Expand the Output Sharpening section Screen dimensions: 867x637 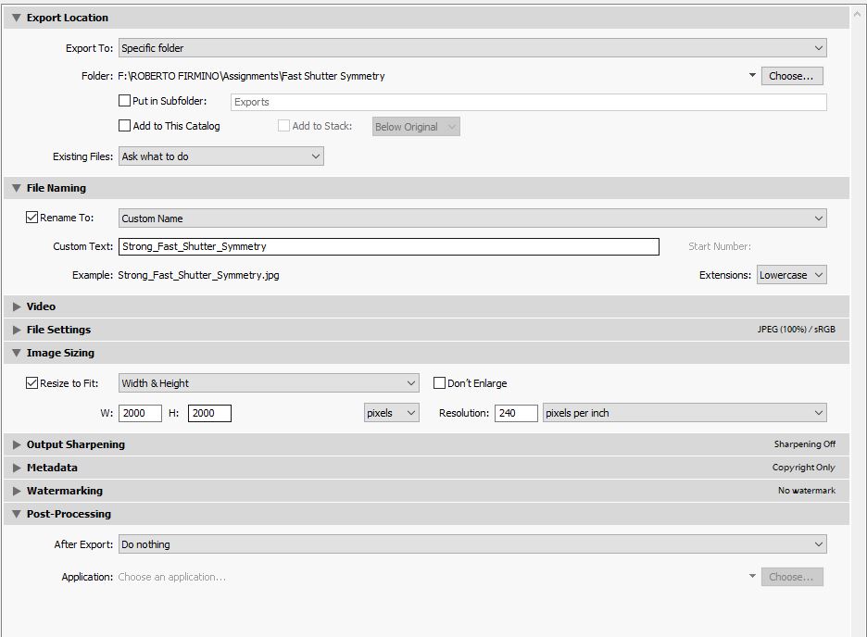[16, 444]
